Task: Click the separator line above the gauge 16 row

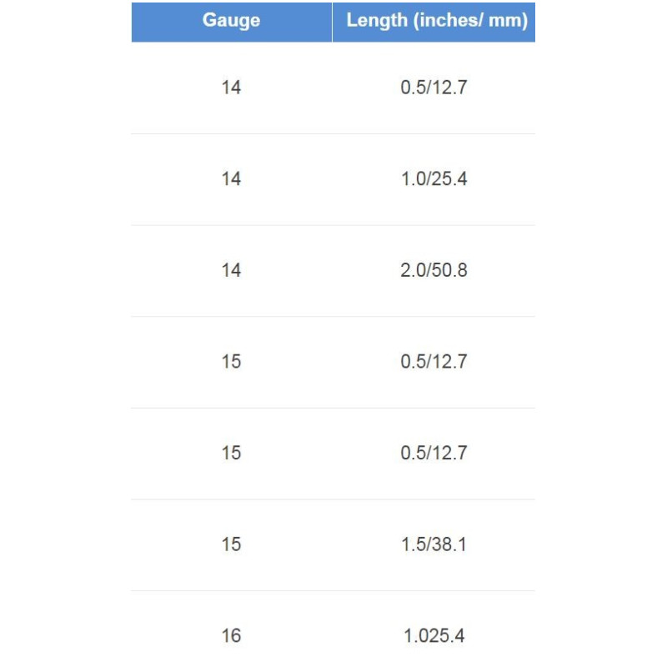Action: coord(333,590)
